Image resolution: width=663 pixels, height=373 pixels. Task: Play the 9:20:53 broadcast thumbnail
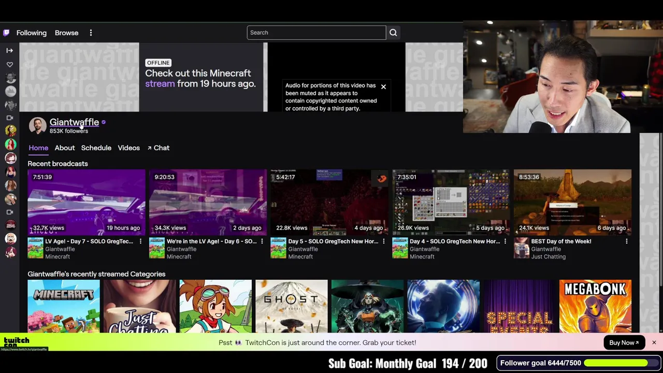[x=208, y=202]
